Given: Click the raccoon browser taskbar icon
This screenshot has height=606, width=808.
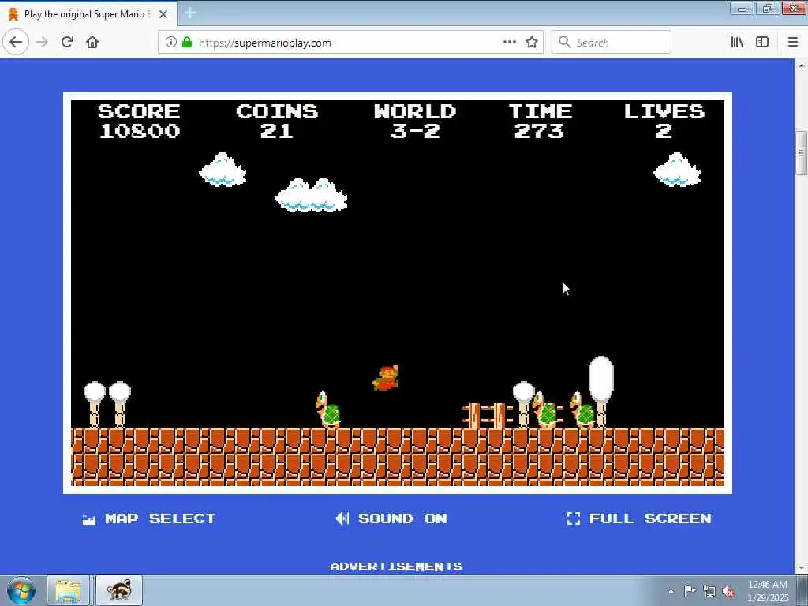Looking at the screenshot, I should click(119, 590).
